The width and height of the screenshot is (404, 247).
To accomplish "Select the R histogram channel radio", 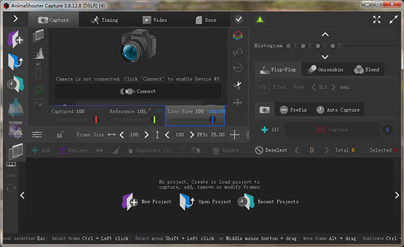I will click(x=303, y=46).
